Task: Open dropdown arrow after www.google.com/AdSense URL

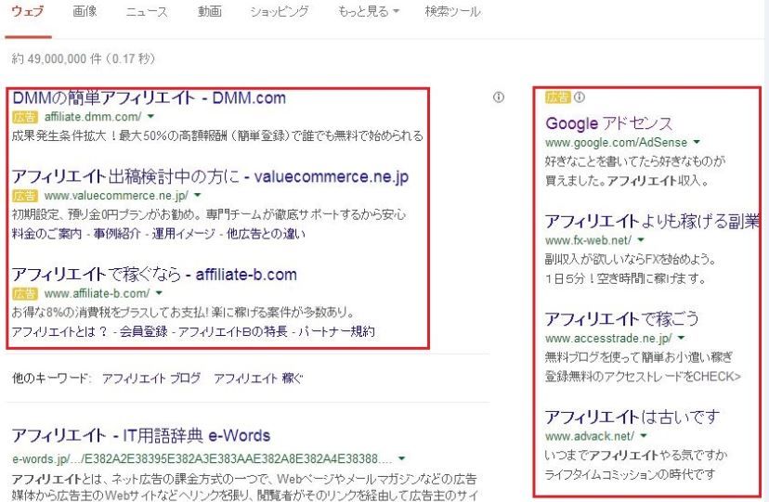Action: (697, 142)
